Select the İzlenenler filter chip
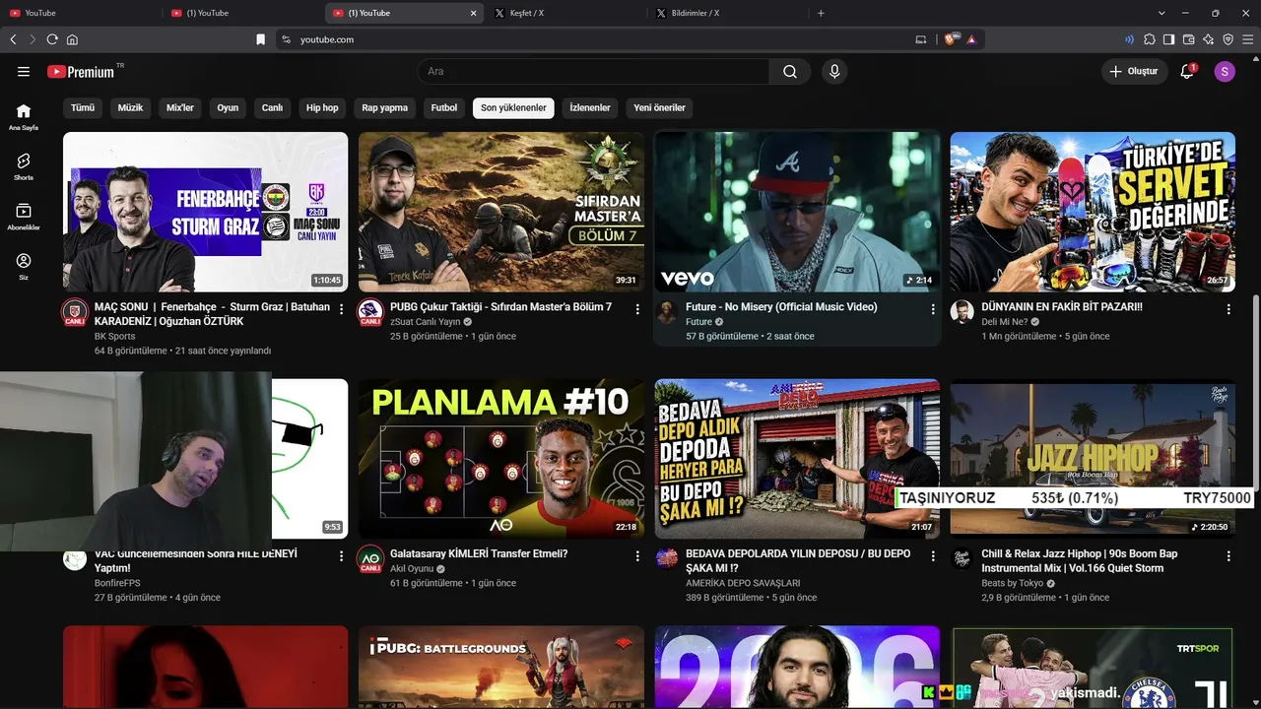This screenshot has height=709, width=1261. [x=590, y=108]
